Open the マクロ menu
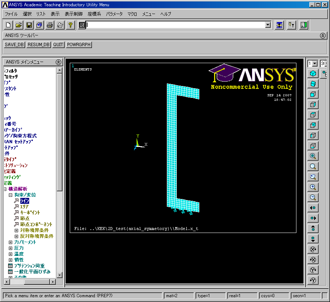This screenshot has height=302, width=330. 132,14
